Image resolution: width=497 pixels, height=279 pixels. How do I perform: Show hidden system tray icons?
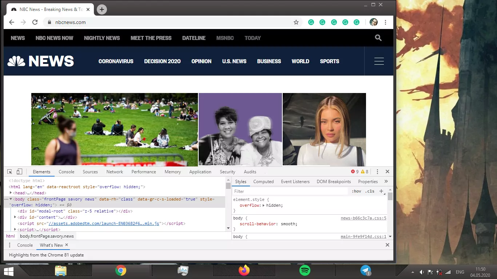coord(413,272)
